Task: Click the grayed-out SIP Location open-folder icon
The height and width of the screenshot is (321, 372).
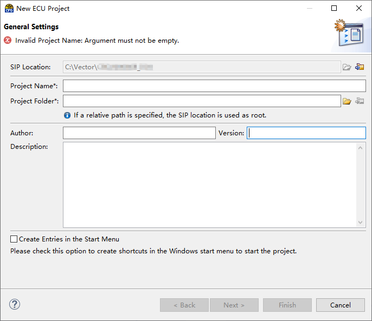Action: coord(347,67)
